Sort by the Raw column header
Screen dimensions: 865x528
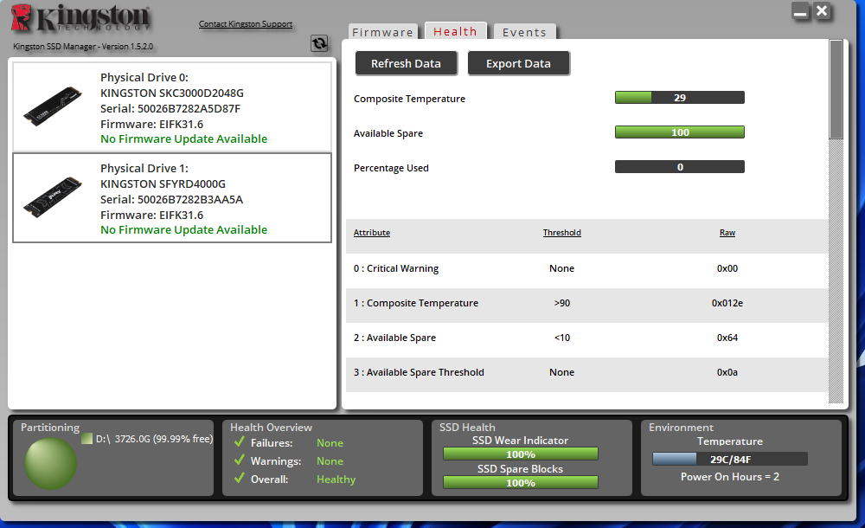[727, 233]
